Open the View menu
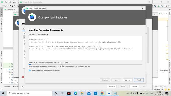 (x=14, y=2)
